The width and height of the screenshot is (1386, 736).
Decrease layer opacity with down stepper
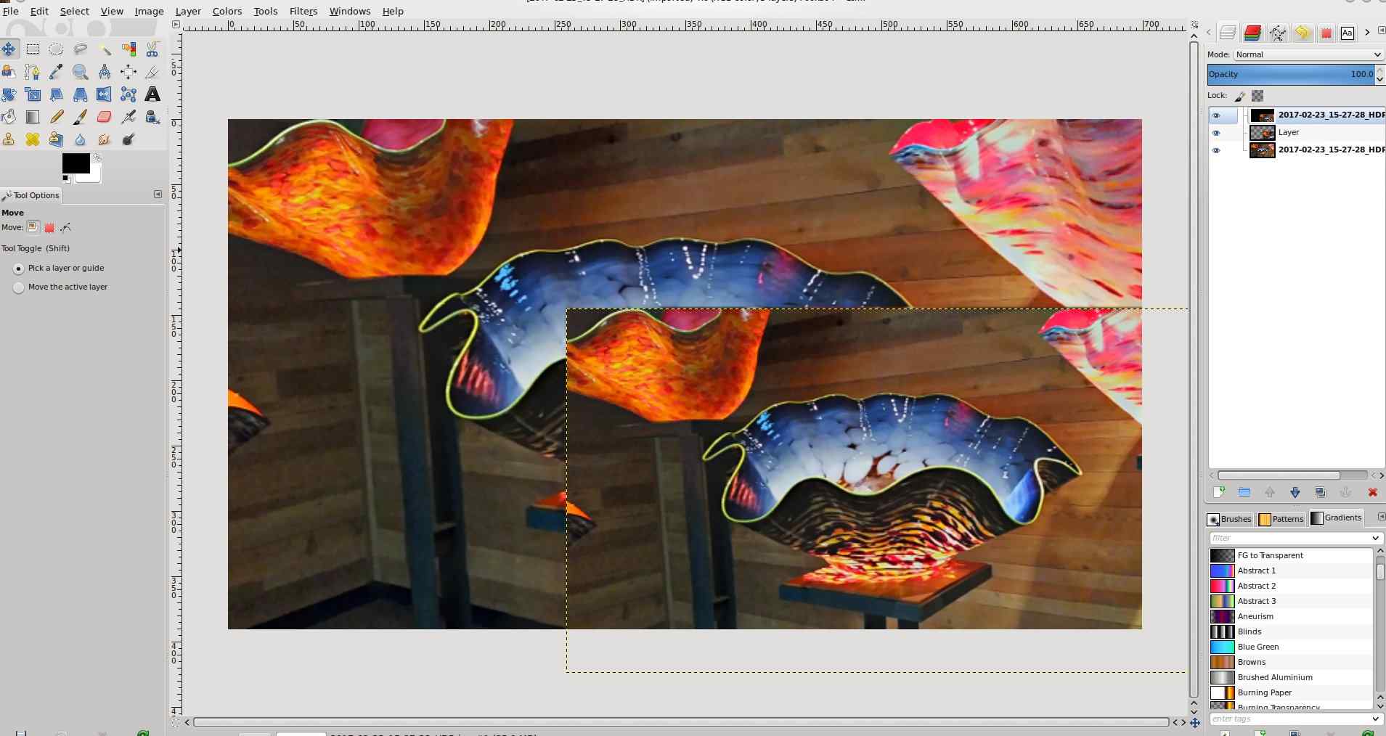(x=1380, y=79)
